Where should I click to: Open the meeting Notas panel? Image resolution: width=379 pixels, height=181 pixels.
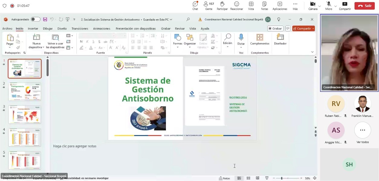pos(264,5)
